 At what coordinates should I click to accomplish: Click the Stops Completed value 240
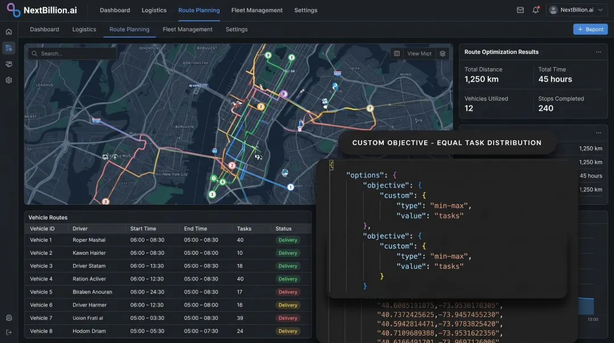coord(545,108)
